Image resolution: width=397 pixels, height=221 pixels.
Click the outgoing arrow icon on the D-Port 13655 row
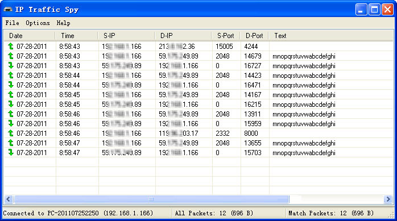[x=11, y=143]
